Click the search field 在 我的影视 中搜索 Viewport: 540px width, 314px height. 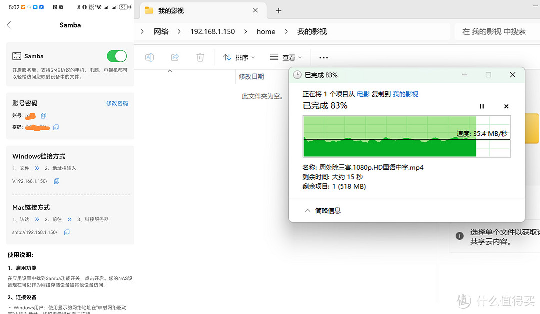(x=495, y=31)
